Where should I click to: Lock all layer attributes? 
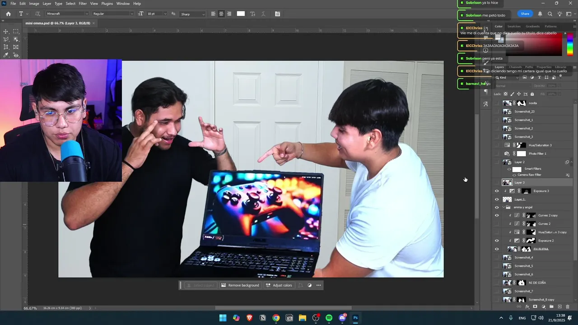coord(532,94)
